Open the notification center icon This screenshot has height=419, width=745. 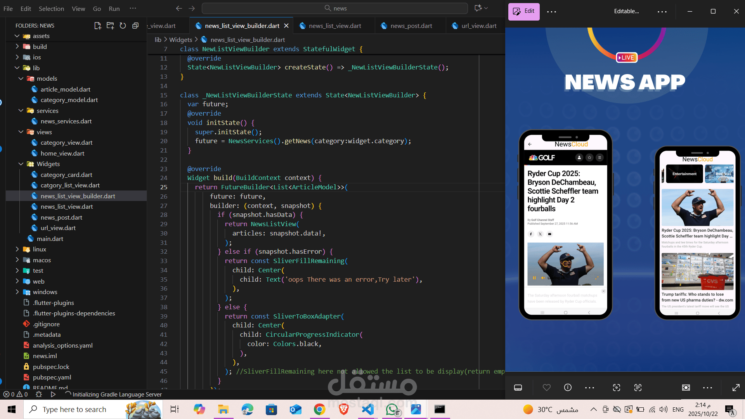click(729, 409)
